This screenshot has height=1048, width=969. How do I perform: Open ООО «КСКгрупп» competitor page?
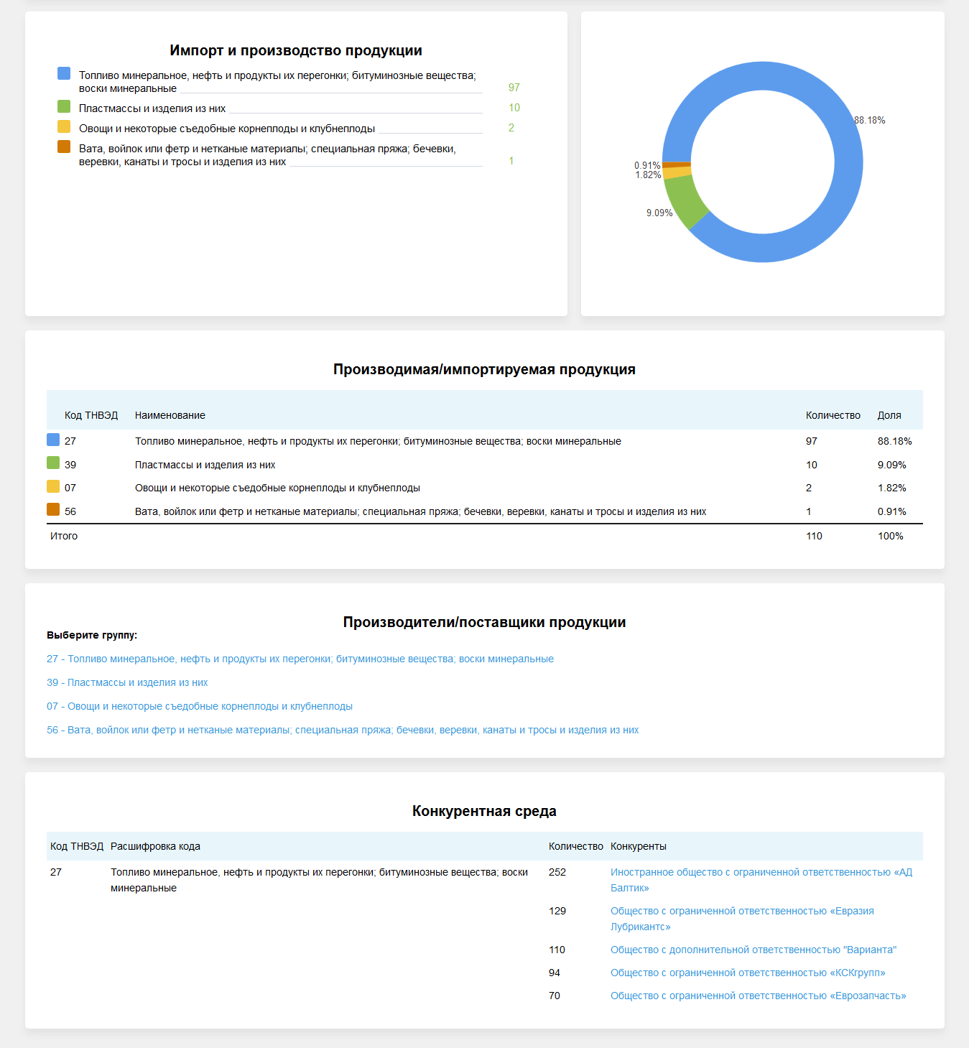[748, 973]
